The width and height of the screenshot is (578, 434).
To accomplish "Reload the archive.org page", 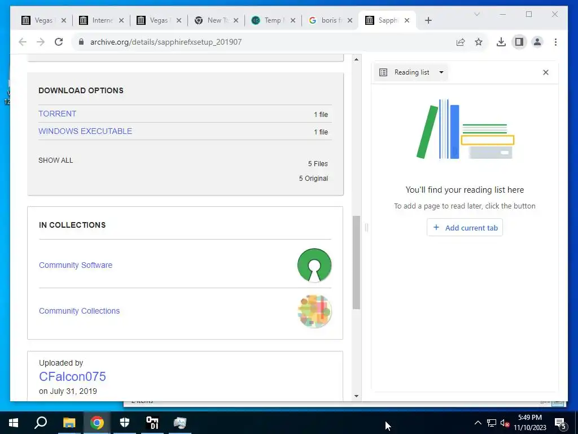I will click(59, 42).
